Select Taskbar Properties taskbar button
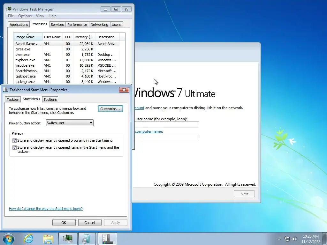The width and height of the screenshot is (327, 245). coord(107,239)
